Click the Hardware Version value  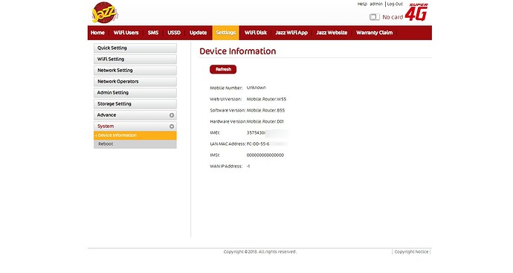(x=265, y=121)
